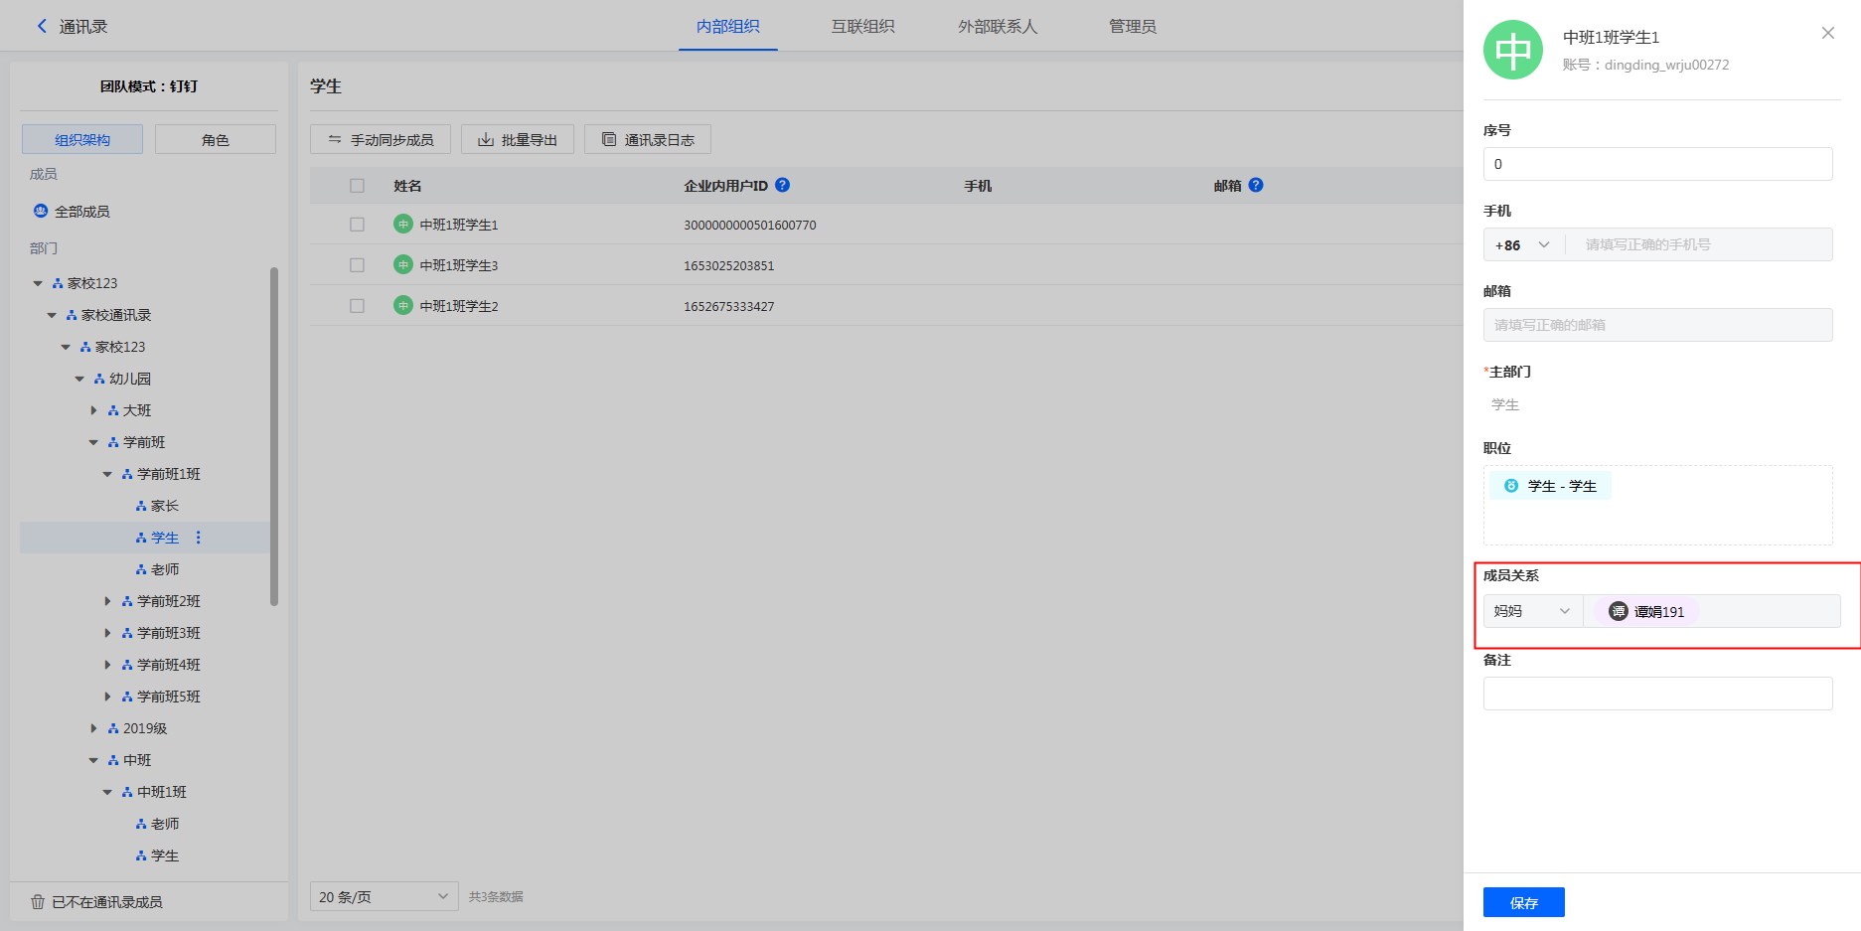This screenshot has height=931, width=1861.
Task: Click the help icon next to 企业内用户ID
Action: coord(782,185)
